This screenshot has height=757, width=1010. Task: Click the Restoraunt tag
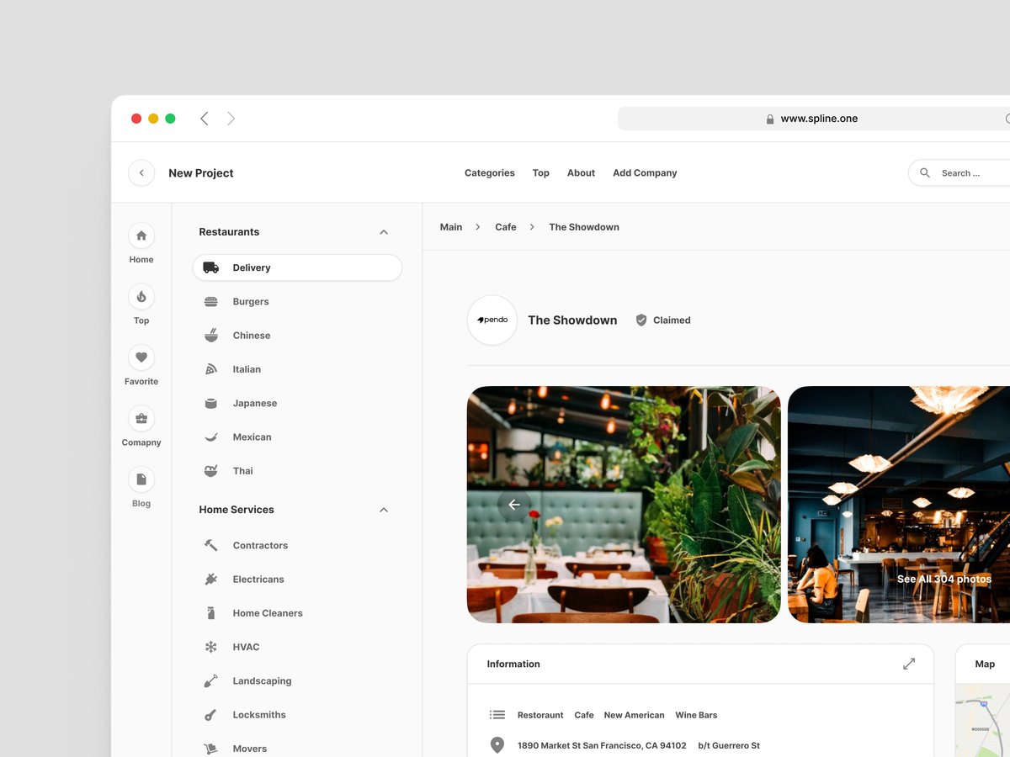click(540, 715)
